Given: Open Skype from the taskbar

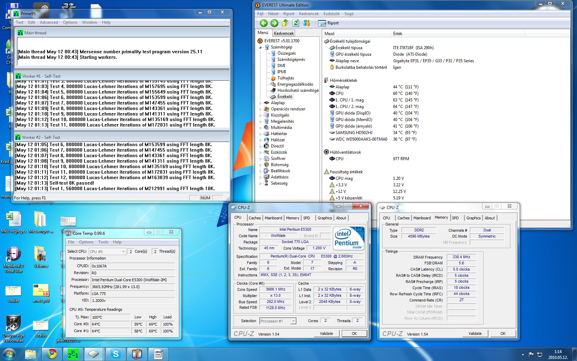Looking at the screenshot, I should coord(116,354).
